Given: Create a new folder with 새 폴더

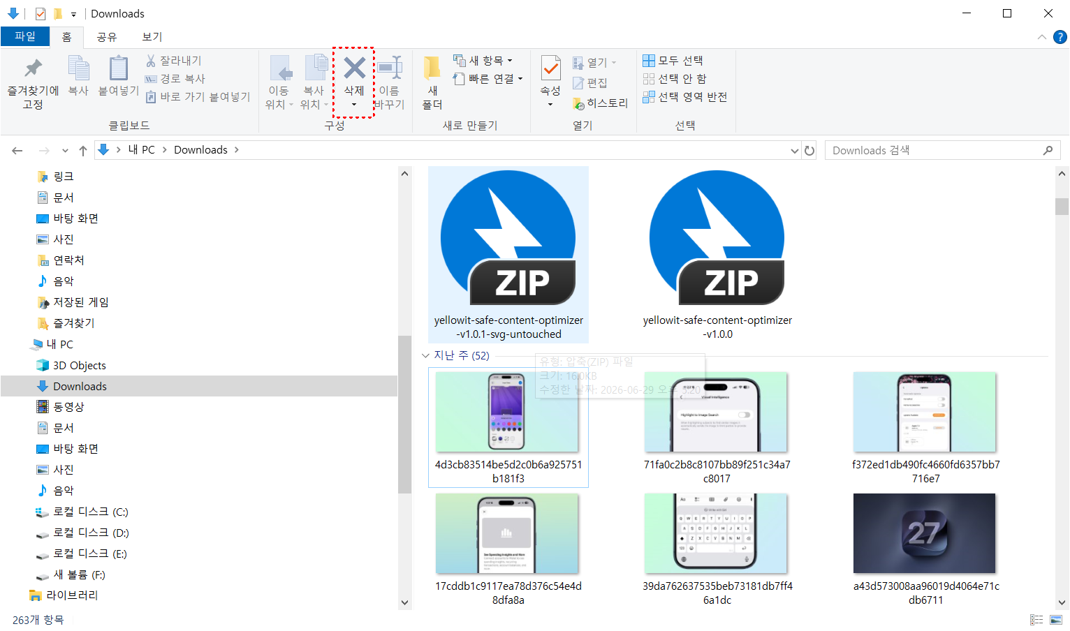Looking at the screenshot, I should (x=432, y=82).
